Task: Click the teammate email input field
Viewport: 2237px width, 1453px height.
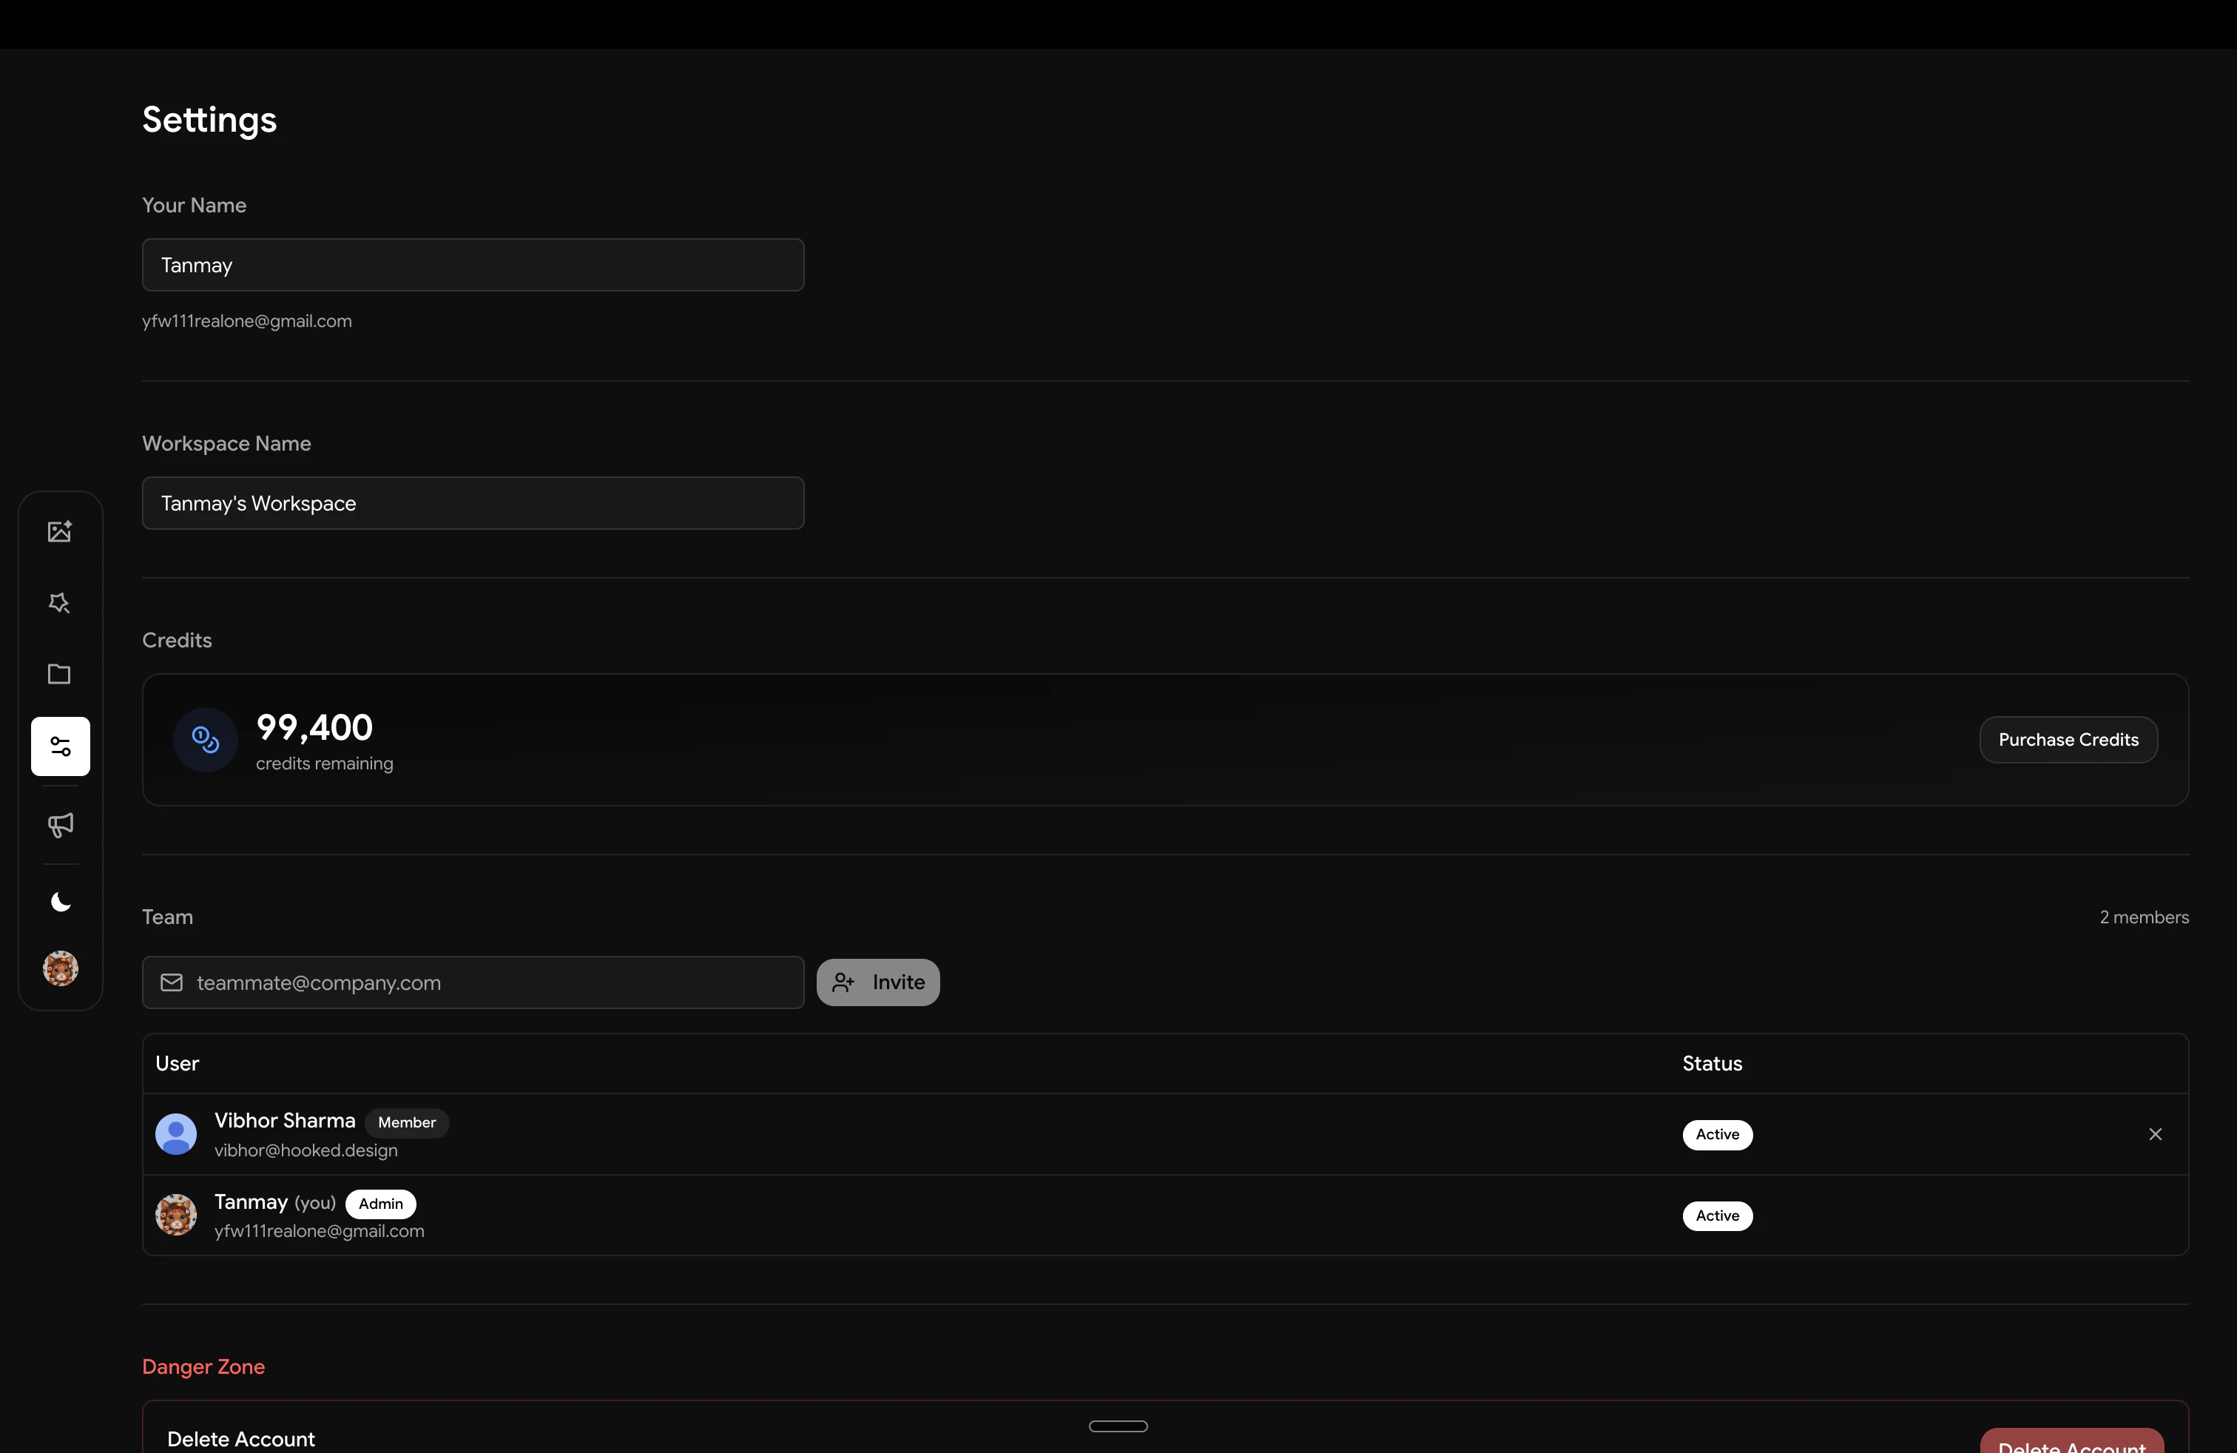Action: tap(473, 983)
